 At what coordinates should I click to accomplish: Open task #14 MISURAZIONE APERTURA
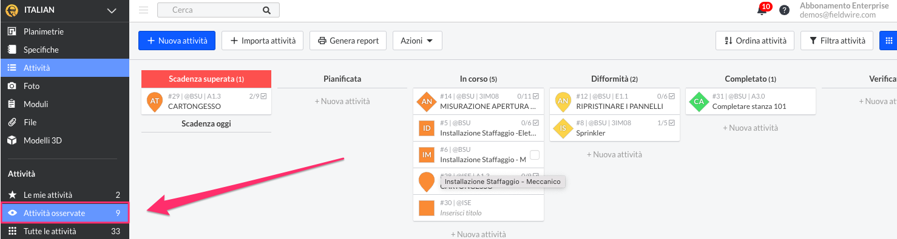[x=478, y=101]
